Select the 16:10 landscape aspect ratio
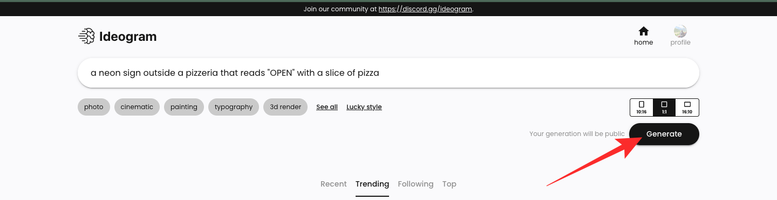Screen dimensions: 777x200 [687, 108]
